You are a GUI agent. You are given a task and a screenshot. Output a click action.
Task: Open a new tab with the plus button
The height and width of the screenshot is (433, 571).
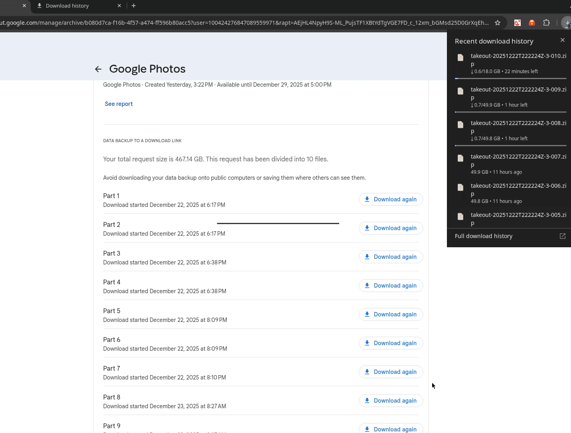coord(134,6)
